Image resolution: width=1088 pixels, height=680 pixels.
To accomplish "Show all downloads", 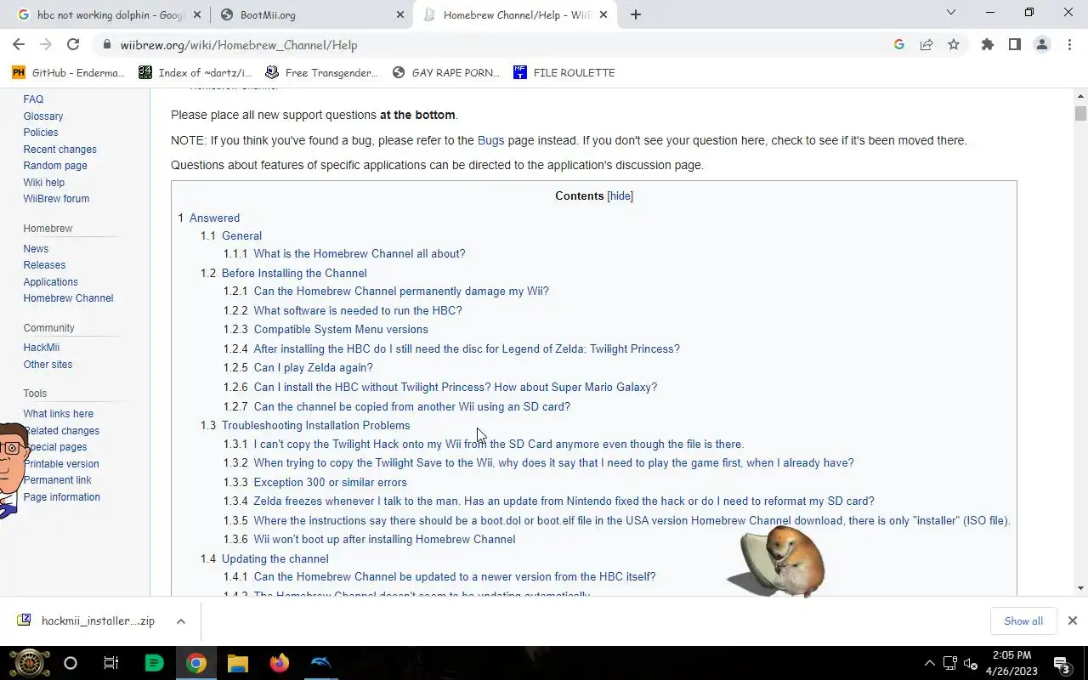I will [1023, 621].
